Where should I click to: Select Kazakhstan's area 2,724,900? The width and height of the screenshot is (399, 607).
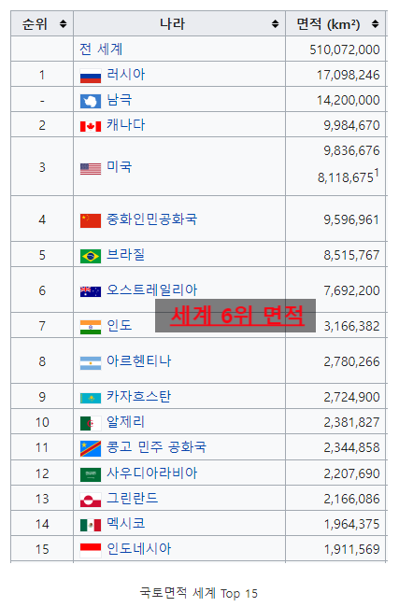tap(351, 397)
